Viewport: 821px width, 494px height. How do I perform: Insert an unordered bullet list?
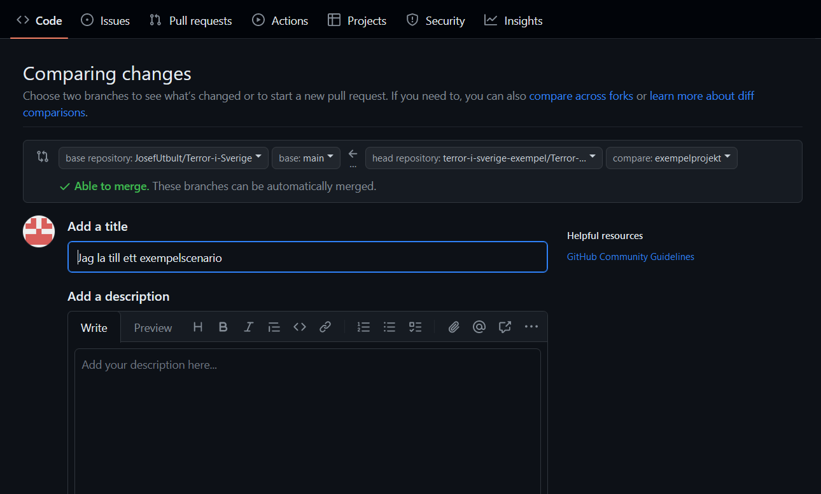coord(389,327)
